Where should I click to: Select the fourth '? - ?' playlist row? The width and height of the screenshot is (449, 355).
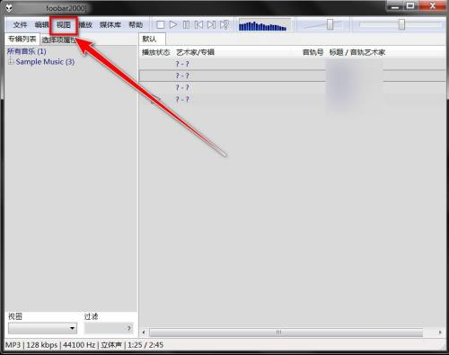[293, 99]
